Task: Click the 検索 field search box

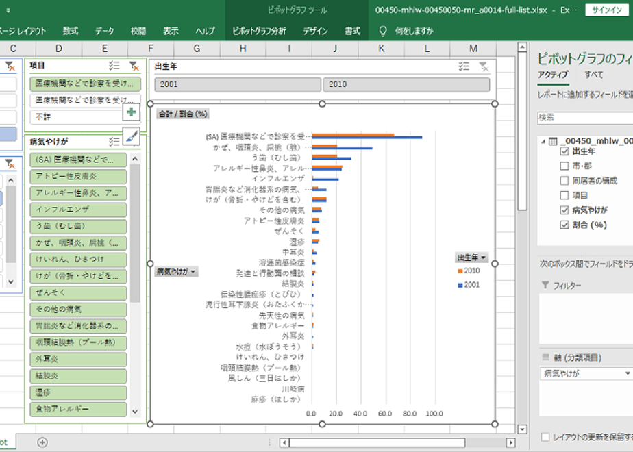Action: pos(585,117)
